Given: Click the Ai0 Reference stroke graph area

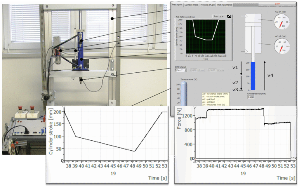Looking at the screenshot, I should pos(206,36).
